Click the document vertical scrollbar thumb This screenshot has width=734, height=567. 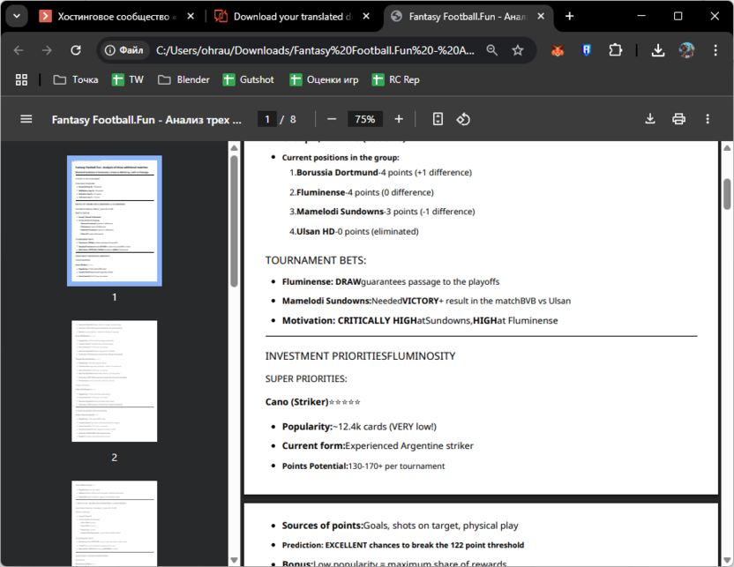click(727, 194)
